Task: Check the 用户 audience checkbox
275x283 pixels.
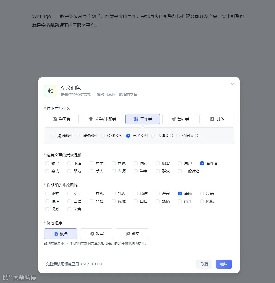Action: coord(180,163)
